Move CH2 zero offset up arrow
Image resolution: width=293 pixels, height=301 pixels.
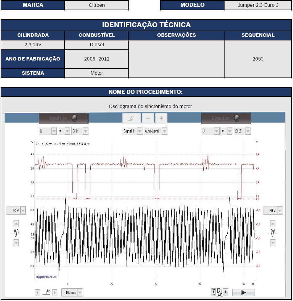click(273, 224)
